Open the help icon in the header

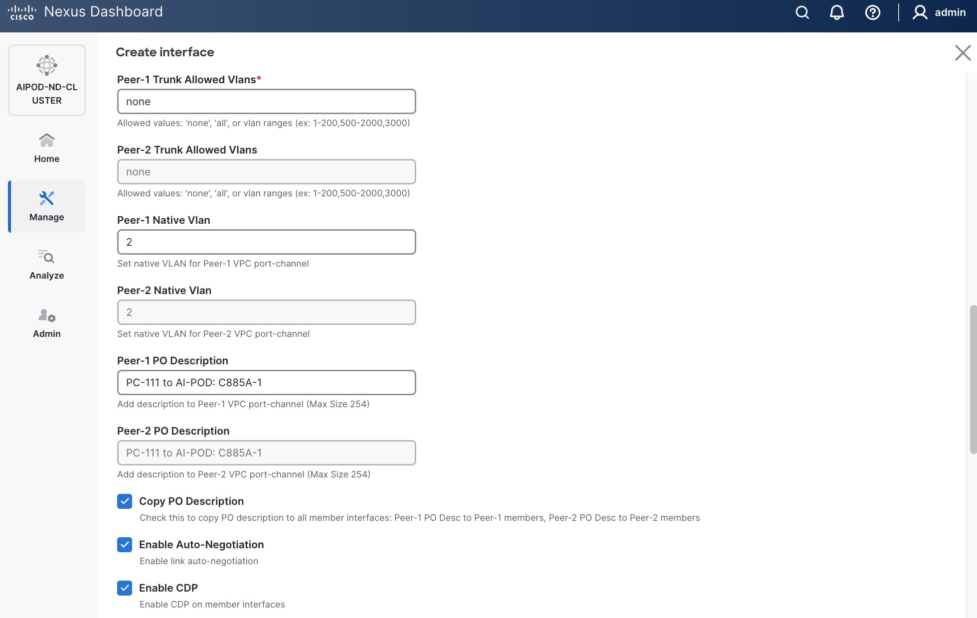click(872, 12)
